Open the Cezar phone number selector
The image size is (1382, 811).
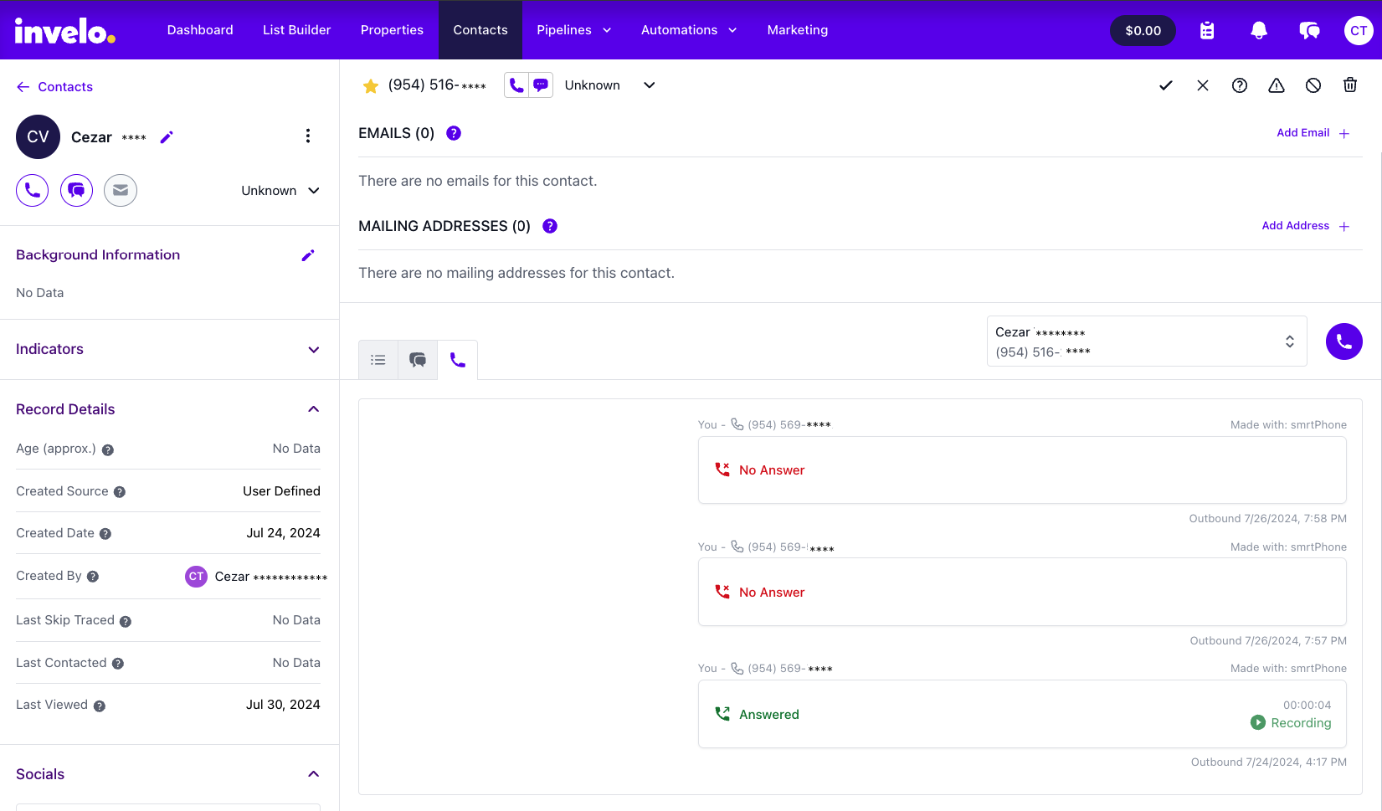[x=1146, y=341]
